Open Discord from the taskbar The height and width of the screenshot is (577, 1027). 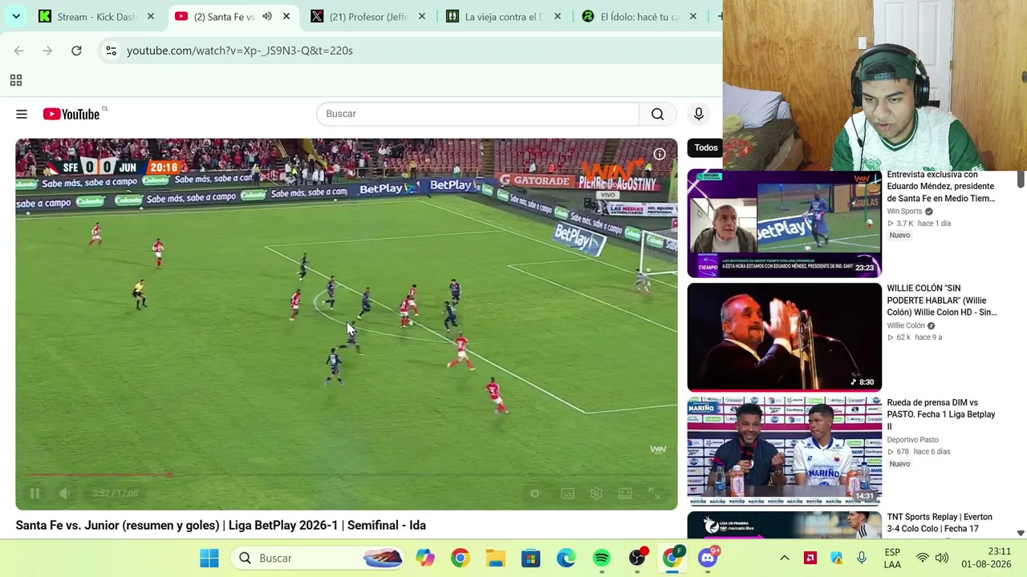click(x=708, y=558)
